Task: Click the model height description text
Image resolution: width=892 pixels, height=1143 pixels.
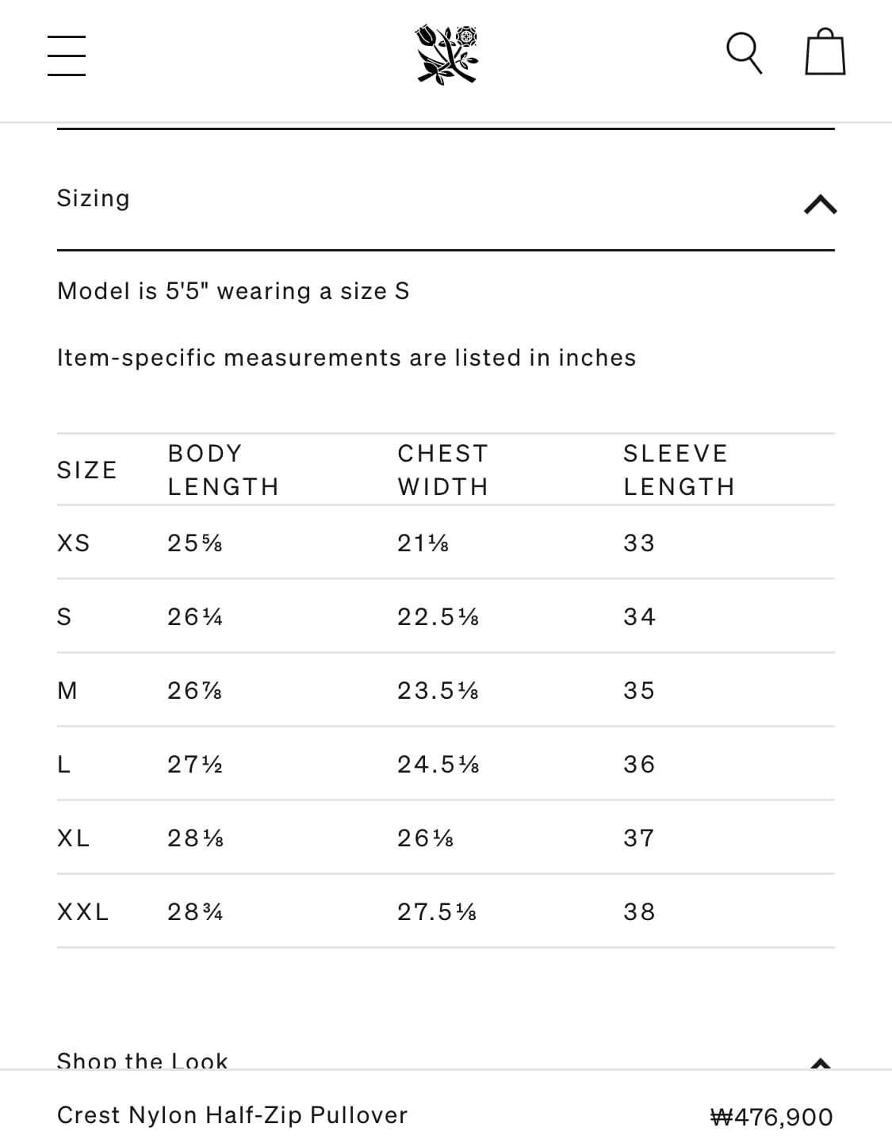Action: (233, 291)
